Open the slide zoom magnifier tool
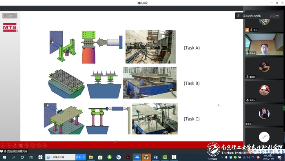This screenshot has height=161, width=285. click(27, 145)
